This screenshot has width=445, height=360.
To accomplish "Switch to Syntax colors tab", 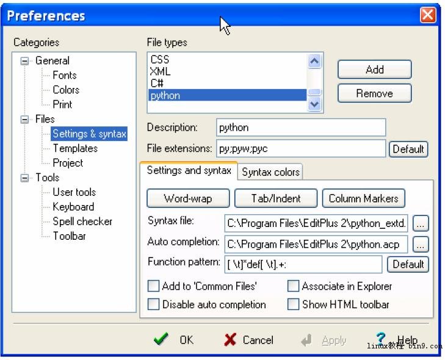I will point(270,172).
